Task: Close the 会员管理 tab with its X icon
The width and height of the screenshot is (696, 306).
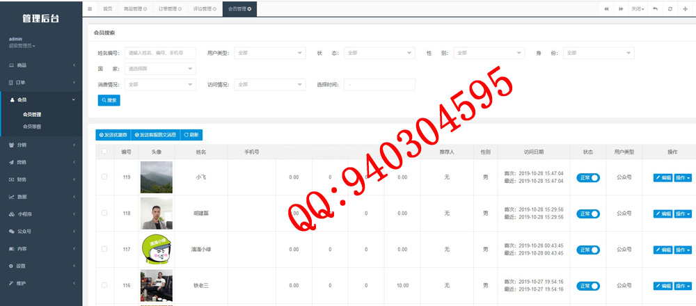Action: coord(250,9)
